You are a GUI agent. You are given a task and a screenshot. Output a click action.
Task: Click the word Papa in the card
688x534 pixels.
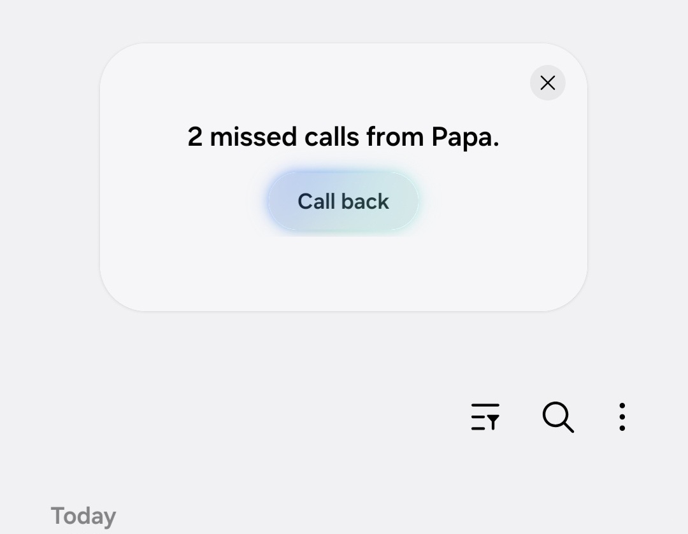point(464,137)
